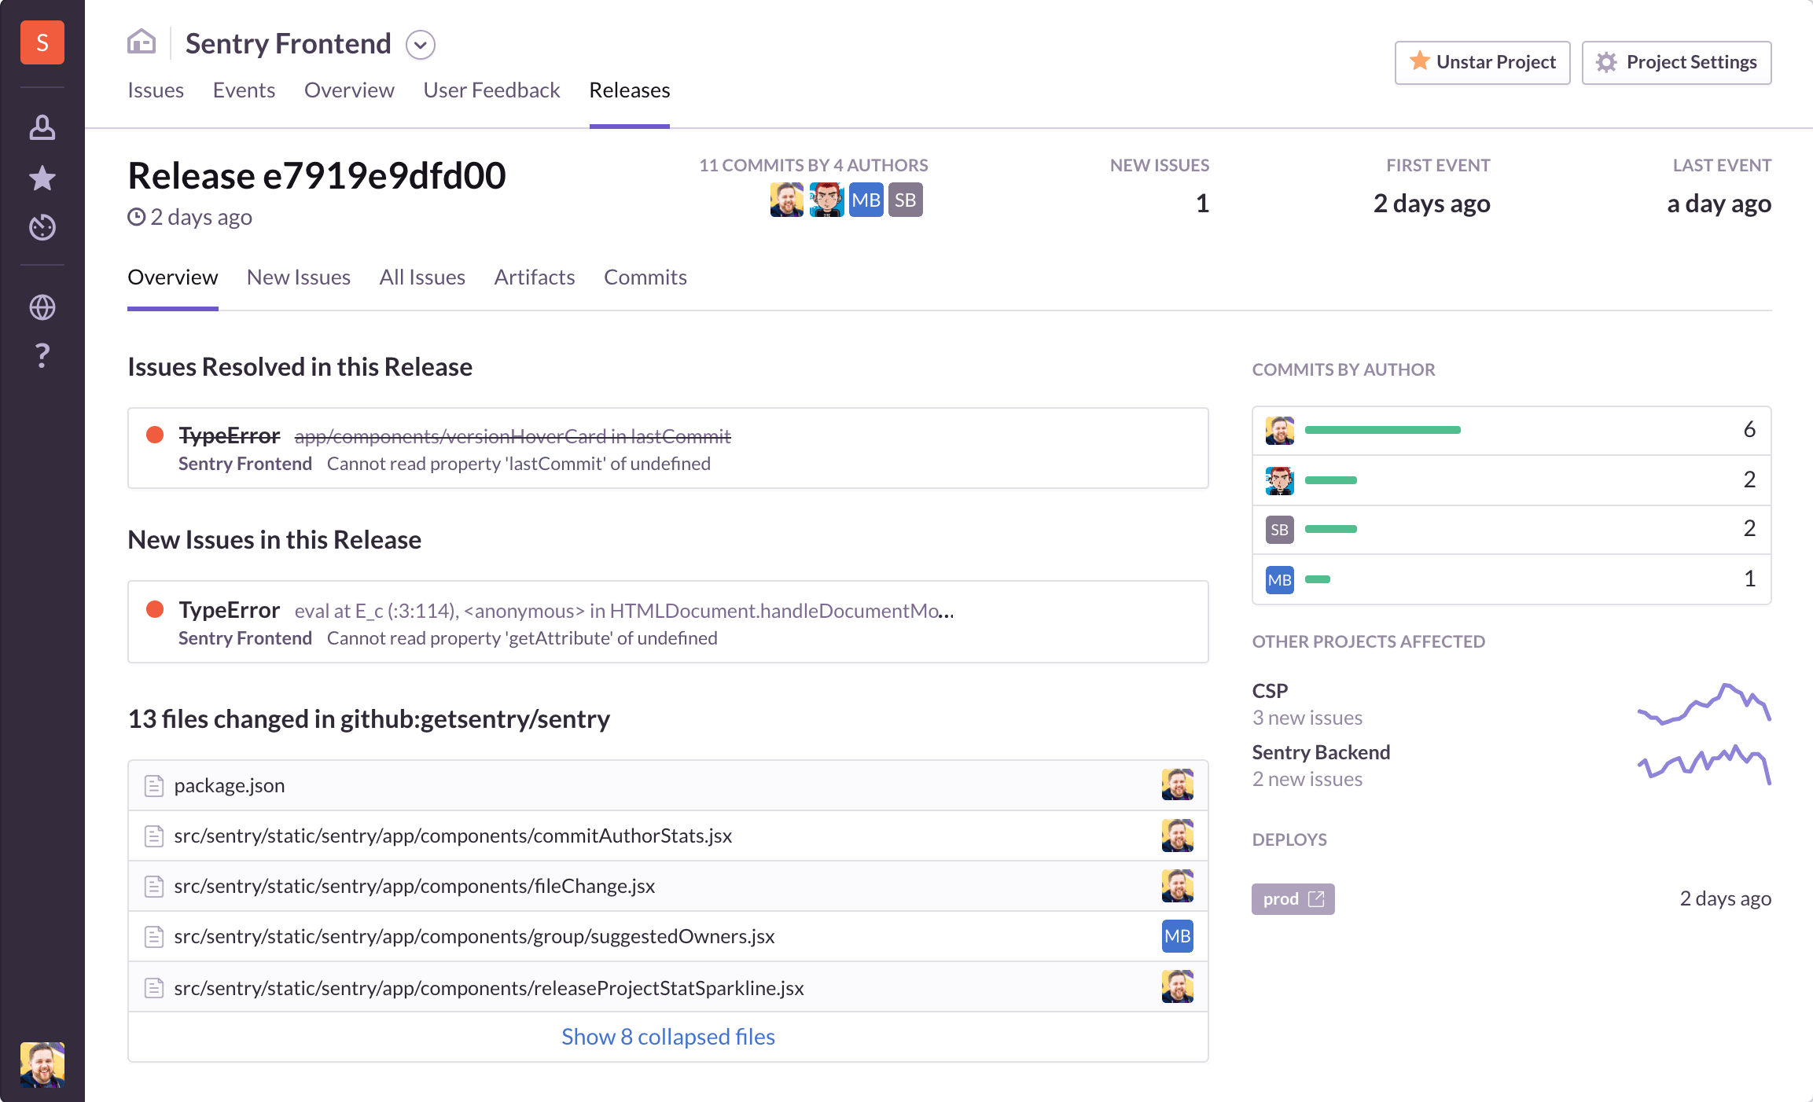Open Project Settings
This screenshot has height=1102, width=1813.
pyautogui.click(x=1676, y=62)
